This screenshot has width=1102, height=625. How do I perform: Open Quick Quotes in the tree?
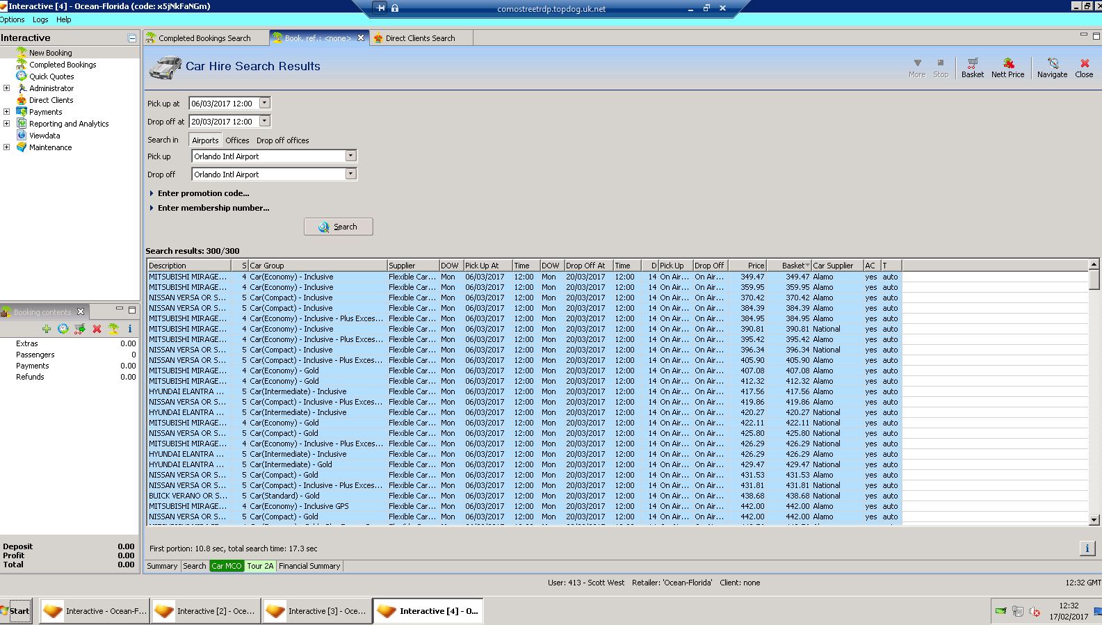point(51,76)
